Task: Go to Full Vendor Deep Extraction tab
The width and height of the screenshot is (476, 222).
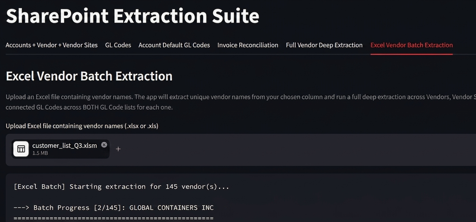Action: (324, 45)
